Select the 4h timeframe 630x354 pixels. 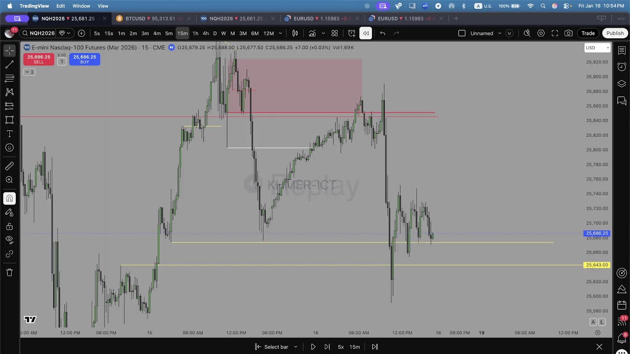click(206, 33)
